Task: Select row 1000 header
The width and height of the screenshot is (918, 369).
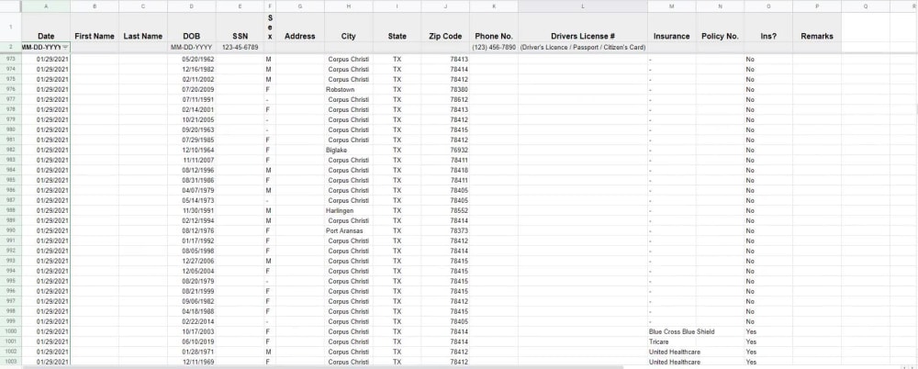Action: pos(10,331)
